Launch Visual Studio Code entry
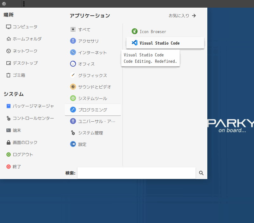The image size is (254, 223). (x=165, y=43)
